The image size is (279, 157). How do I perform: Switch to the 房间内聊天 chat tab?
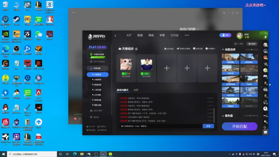point(122,90)
